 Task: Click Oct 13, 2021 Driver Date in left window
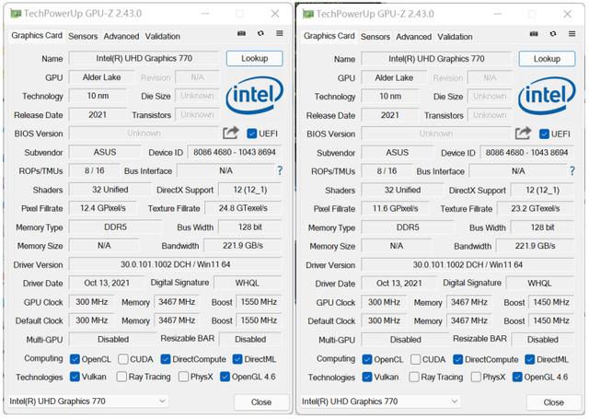point(107,283)
